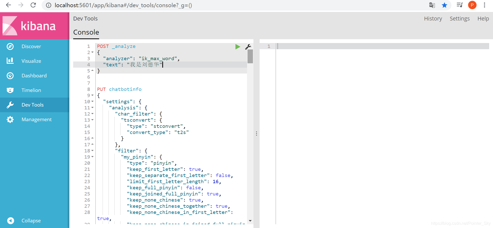Image resolution: width=493 pixels, height=228 pixels.
Task: Open Dashboard in the sidebar
Action: [x=34, y=76]
